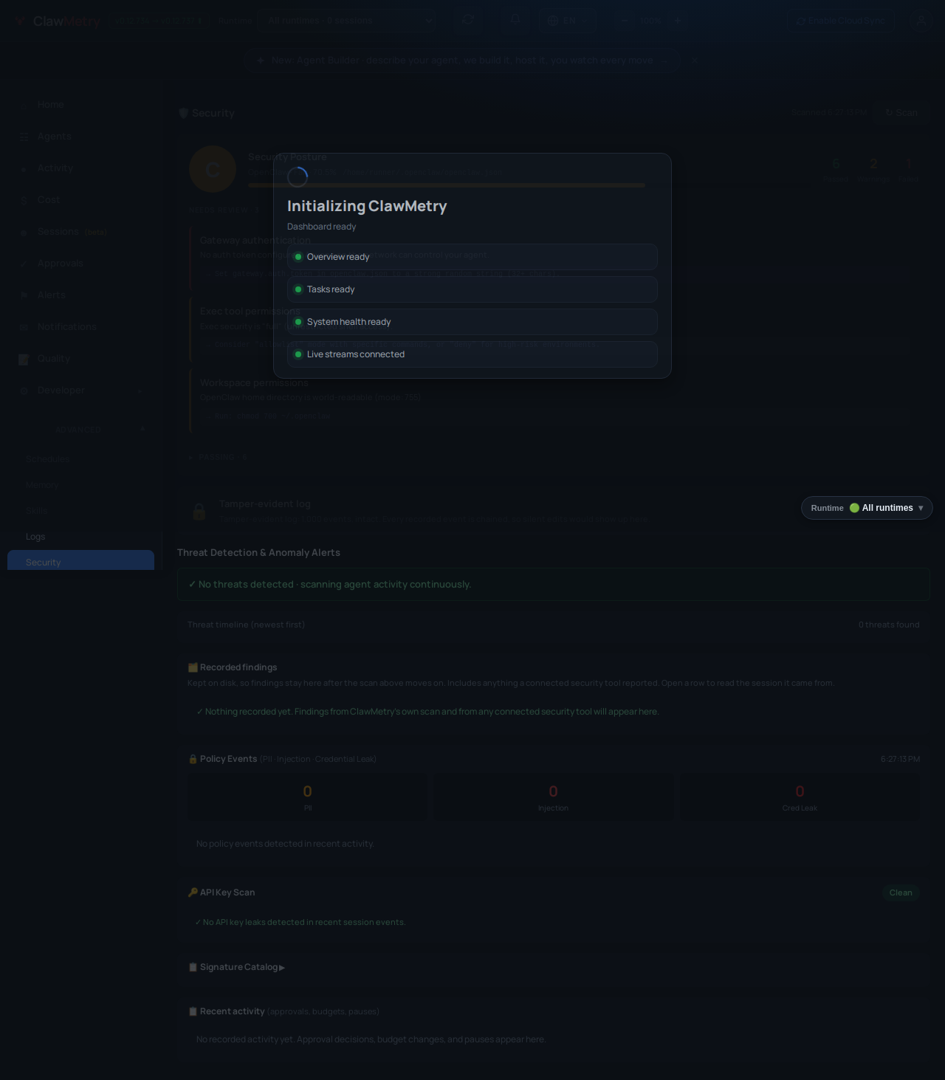945x1080 pixels.
Task: Click the PII count card
Action: [x=308, y=797]
